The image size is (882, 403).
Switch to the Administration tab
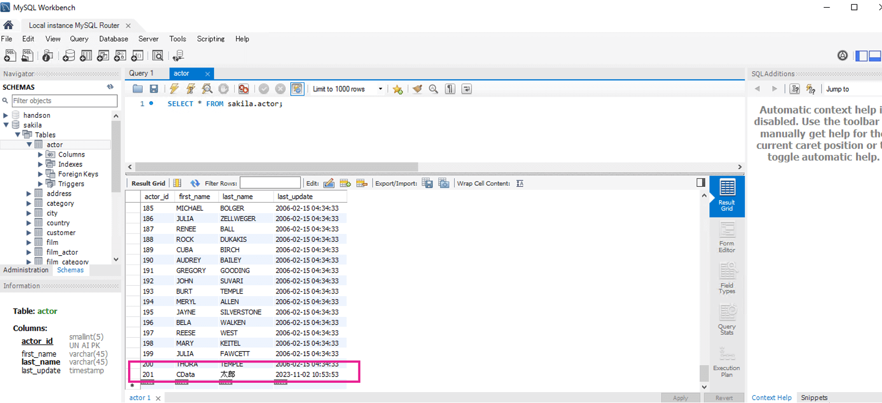pos(26,270)
